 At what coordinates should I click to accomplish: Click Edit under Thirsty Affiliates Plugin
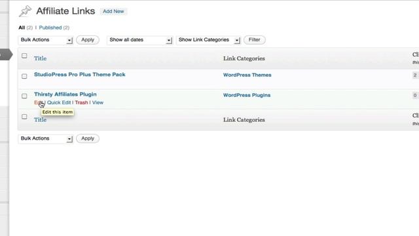click(x=38, y=102)
